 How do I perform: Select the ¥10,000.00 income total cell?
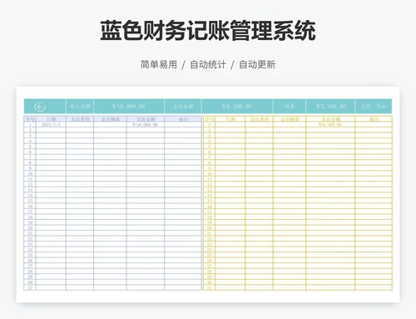click(x=128, y=107)
